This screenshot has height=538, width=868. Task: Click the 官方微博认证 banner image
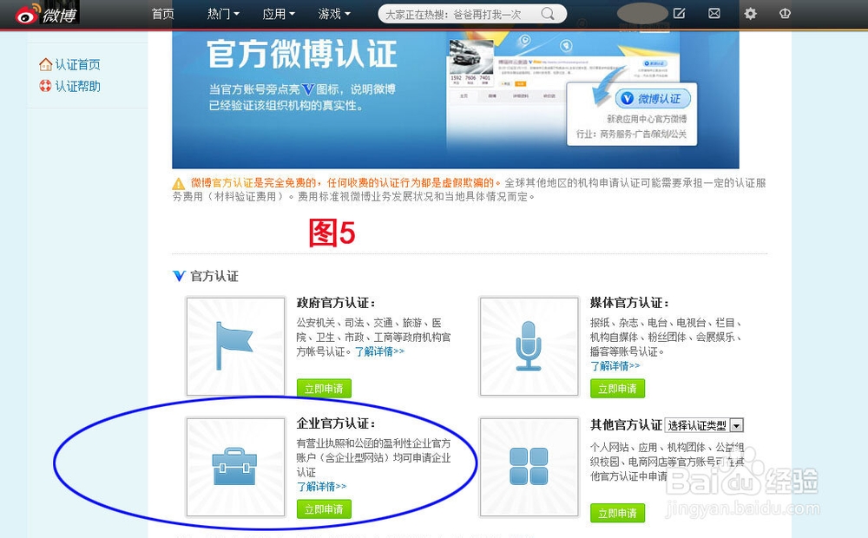[456, 100]
